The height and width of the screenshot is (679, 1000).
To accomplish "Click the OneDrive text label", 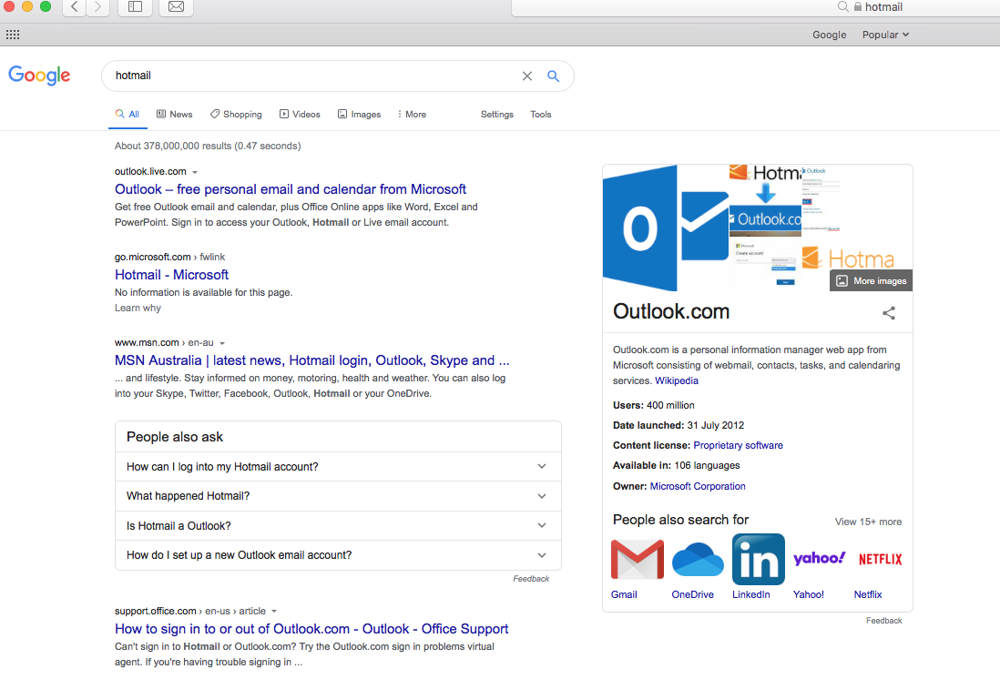I will [x=692, y=594].
